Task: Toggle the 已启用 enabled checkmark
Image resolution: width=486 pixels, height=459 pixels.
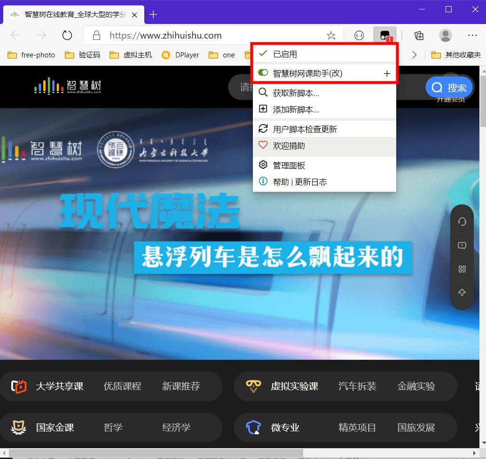Action: coord(263,53)
